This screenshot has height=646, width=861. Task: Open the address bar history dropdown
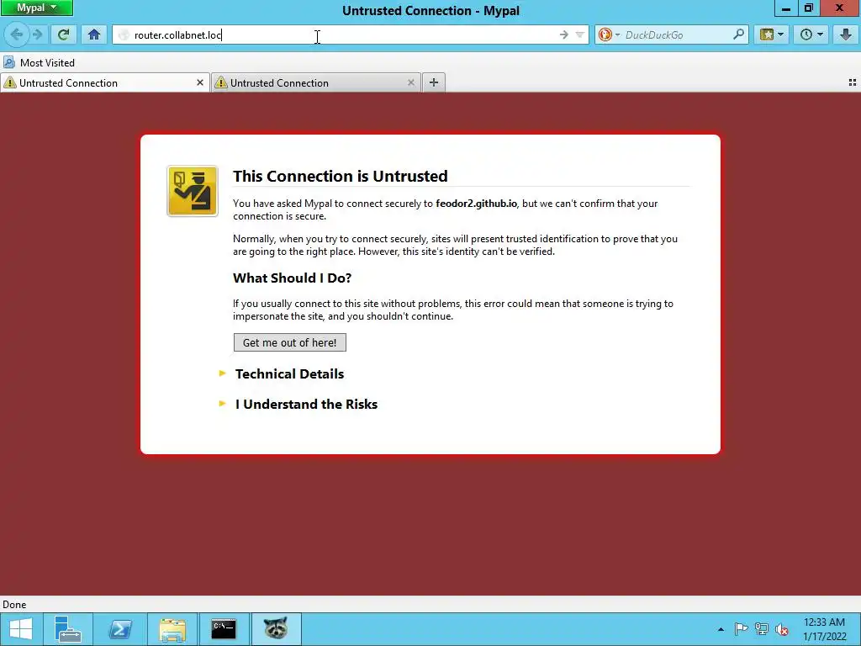[x=579, y=35]
